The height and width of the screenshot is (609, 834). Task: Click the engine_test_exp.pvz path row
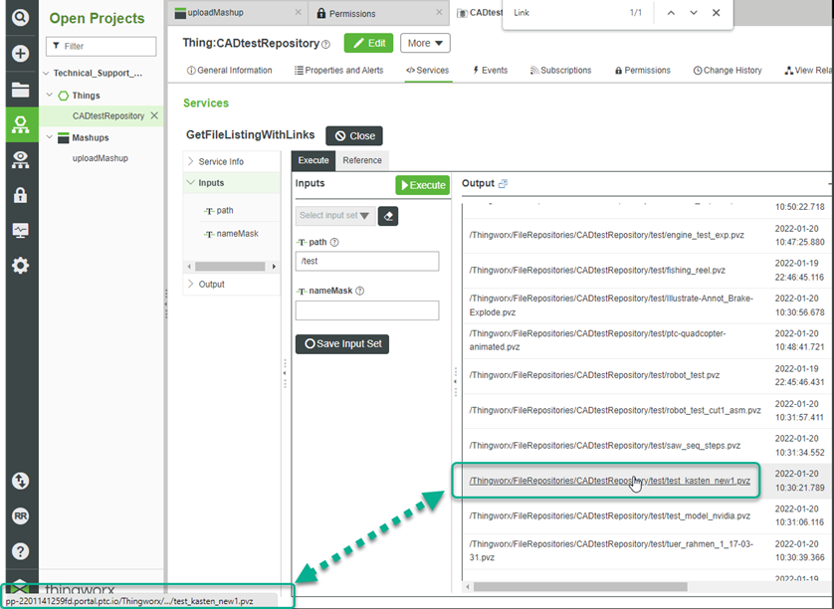[606, 235]
